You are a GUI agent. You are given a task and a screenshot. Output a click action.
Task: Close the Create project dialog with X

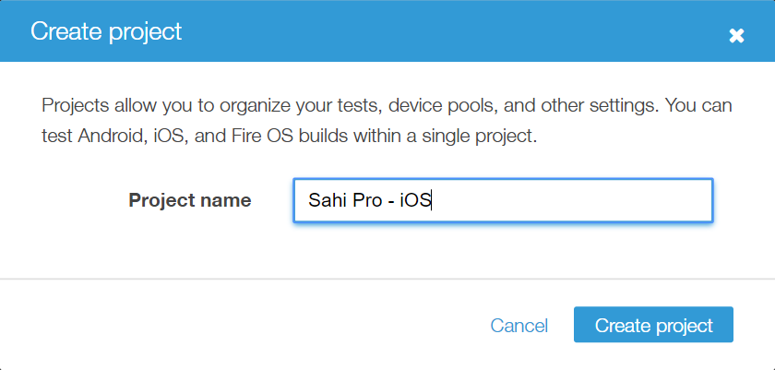736,35
